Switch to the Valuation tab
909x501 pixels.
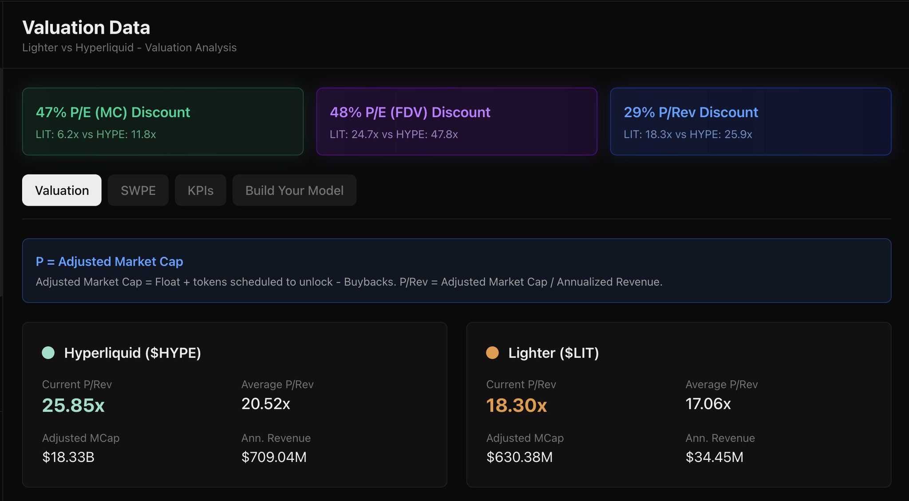[x=62, y=190]
